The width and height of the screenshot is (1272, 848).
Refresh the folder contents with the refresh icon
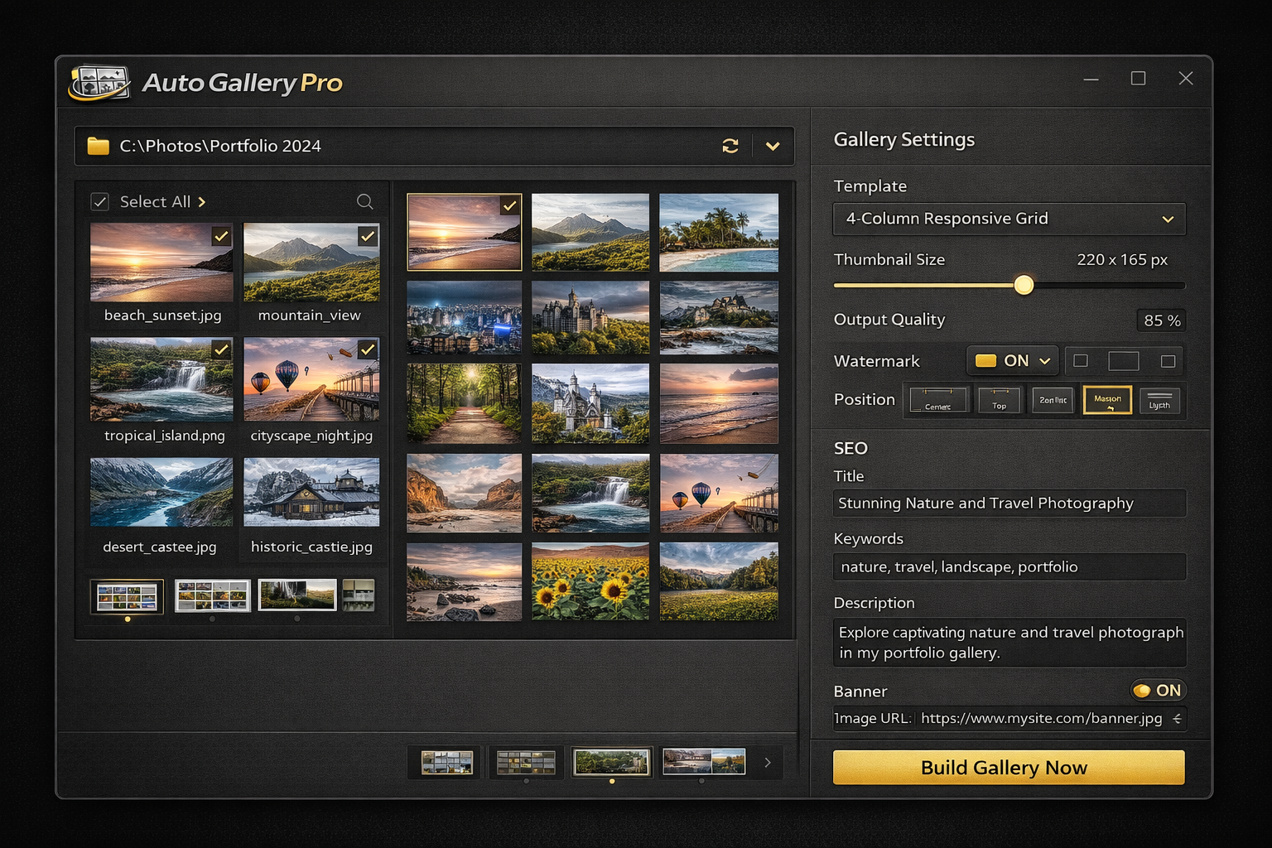point(730,146)
